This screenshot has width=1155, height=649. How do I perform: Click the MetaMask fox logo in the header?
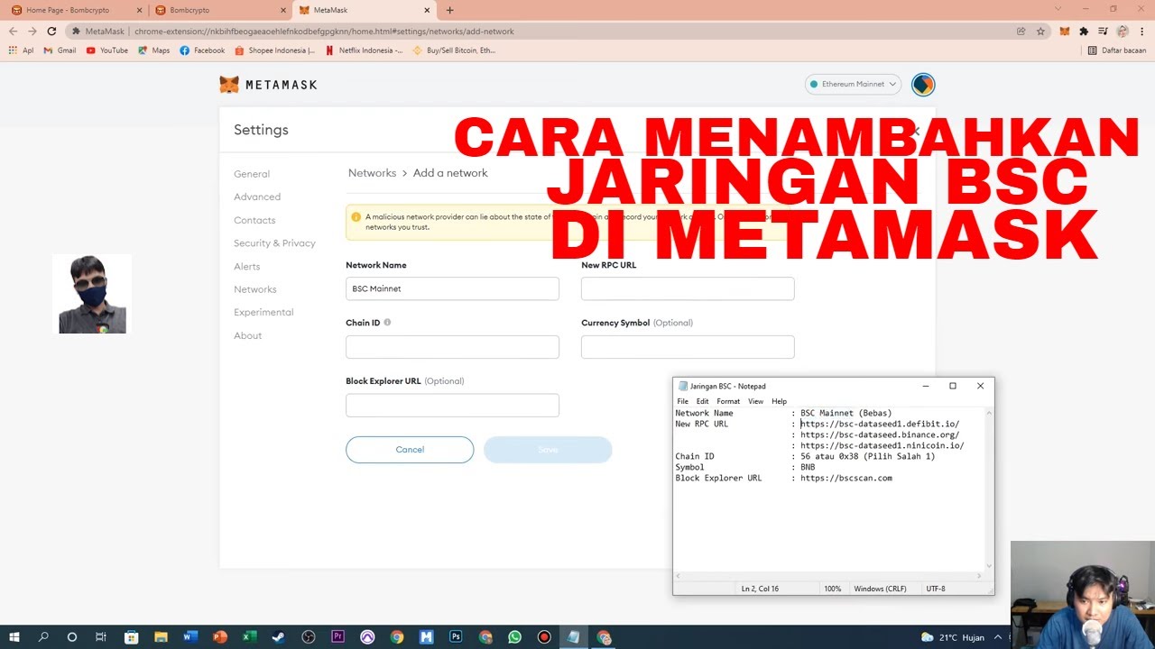(229, 85)
